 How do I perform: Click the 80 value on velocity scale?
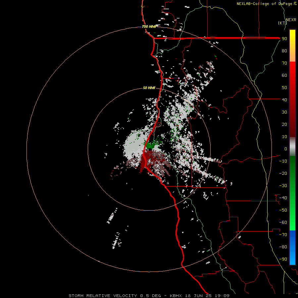(284, 51)
